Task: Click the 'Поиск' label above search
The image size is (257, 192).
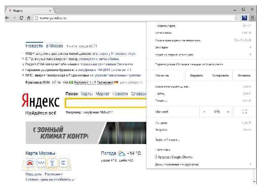Action: 72,94
